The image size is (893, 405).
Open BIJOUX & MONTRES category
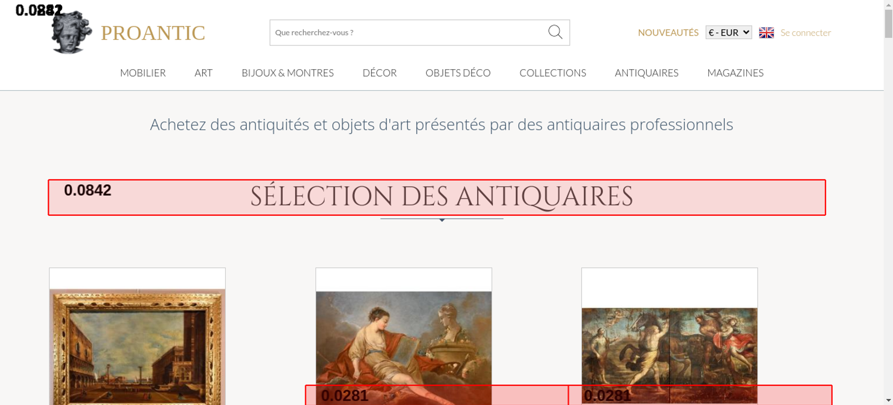[x=288, y=73]
